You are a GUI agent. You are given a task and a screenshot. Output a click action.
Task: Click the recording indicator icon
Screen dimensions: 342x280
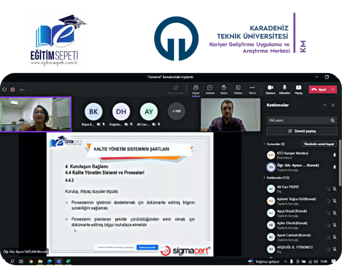[12, 89]
